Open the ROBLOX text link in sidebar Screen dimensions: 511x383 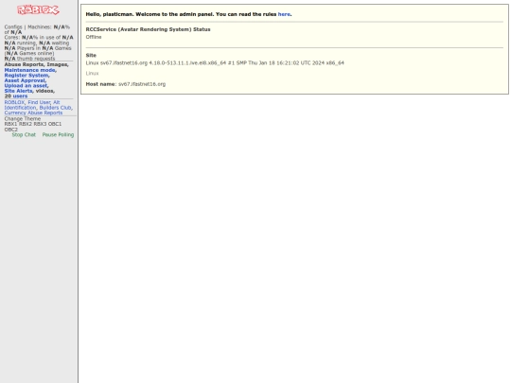point(14,102)
